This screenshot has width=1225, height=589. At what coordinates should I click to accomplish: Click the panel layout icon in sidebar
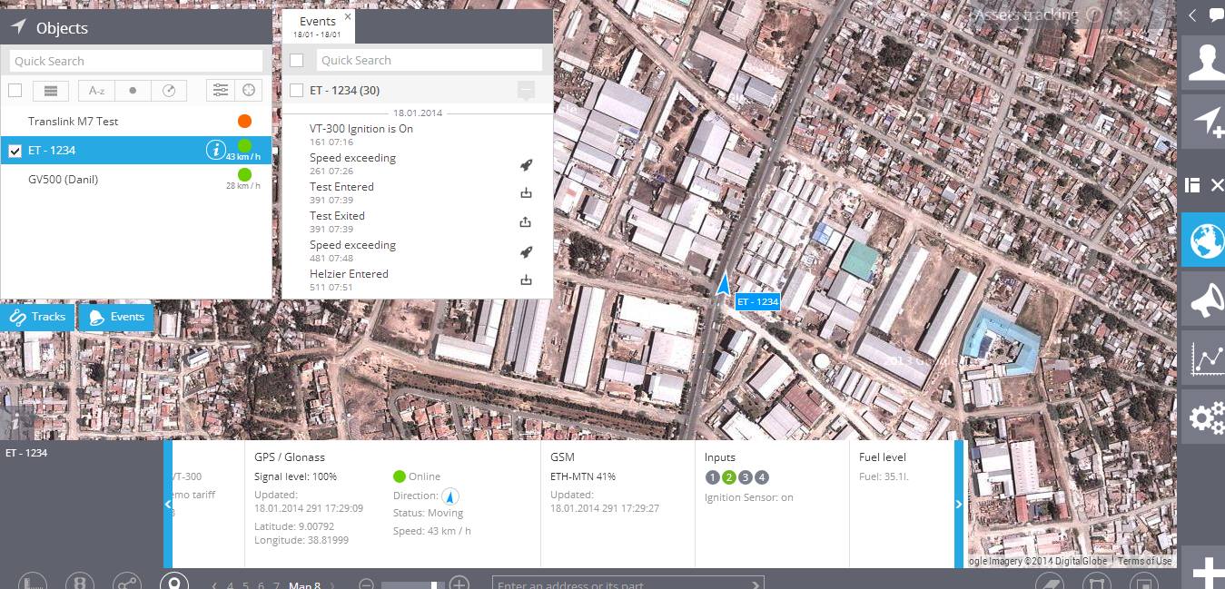click(x=1192, y=185)
